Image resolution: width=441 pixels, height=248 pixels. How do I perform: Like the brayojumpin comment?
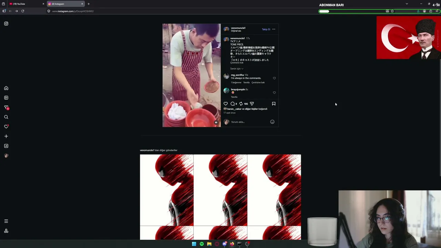274,93
